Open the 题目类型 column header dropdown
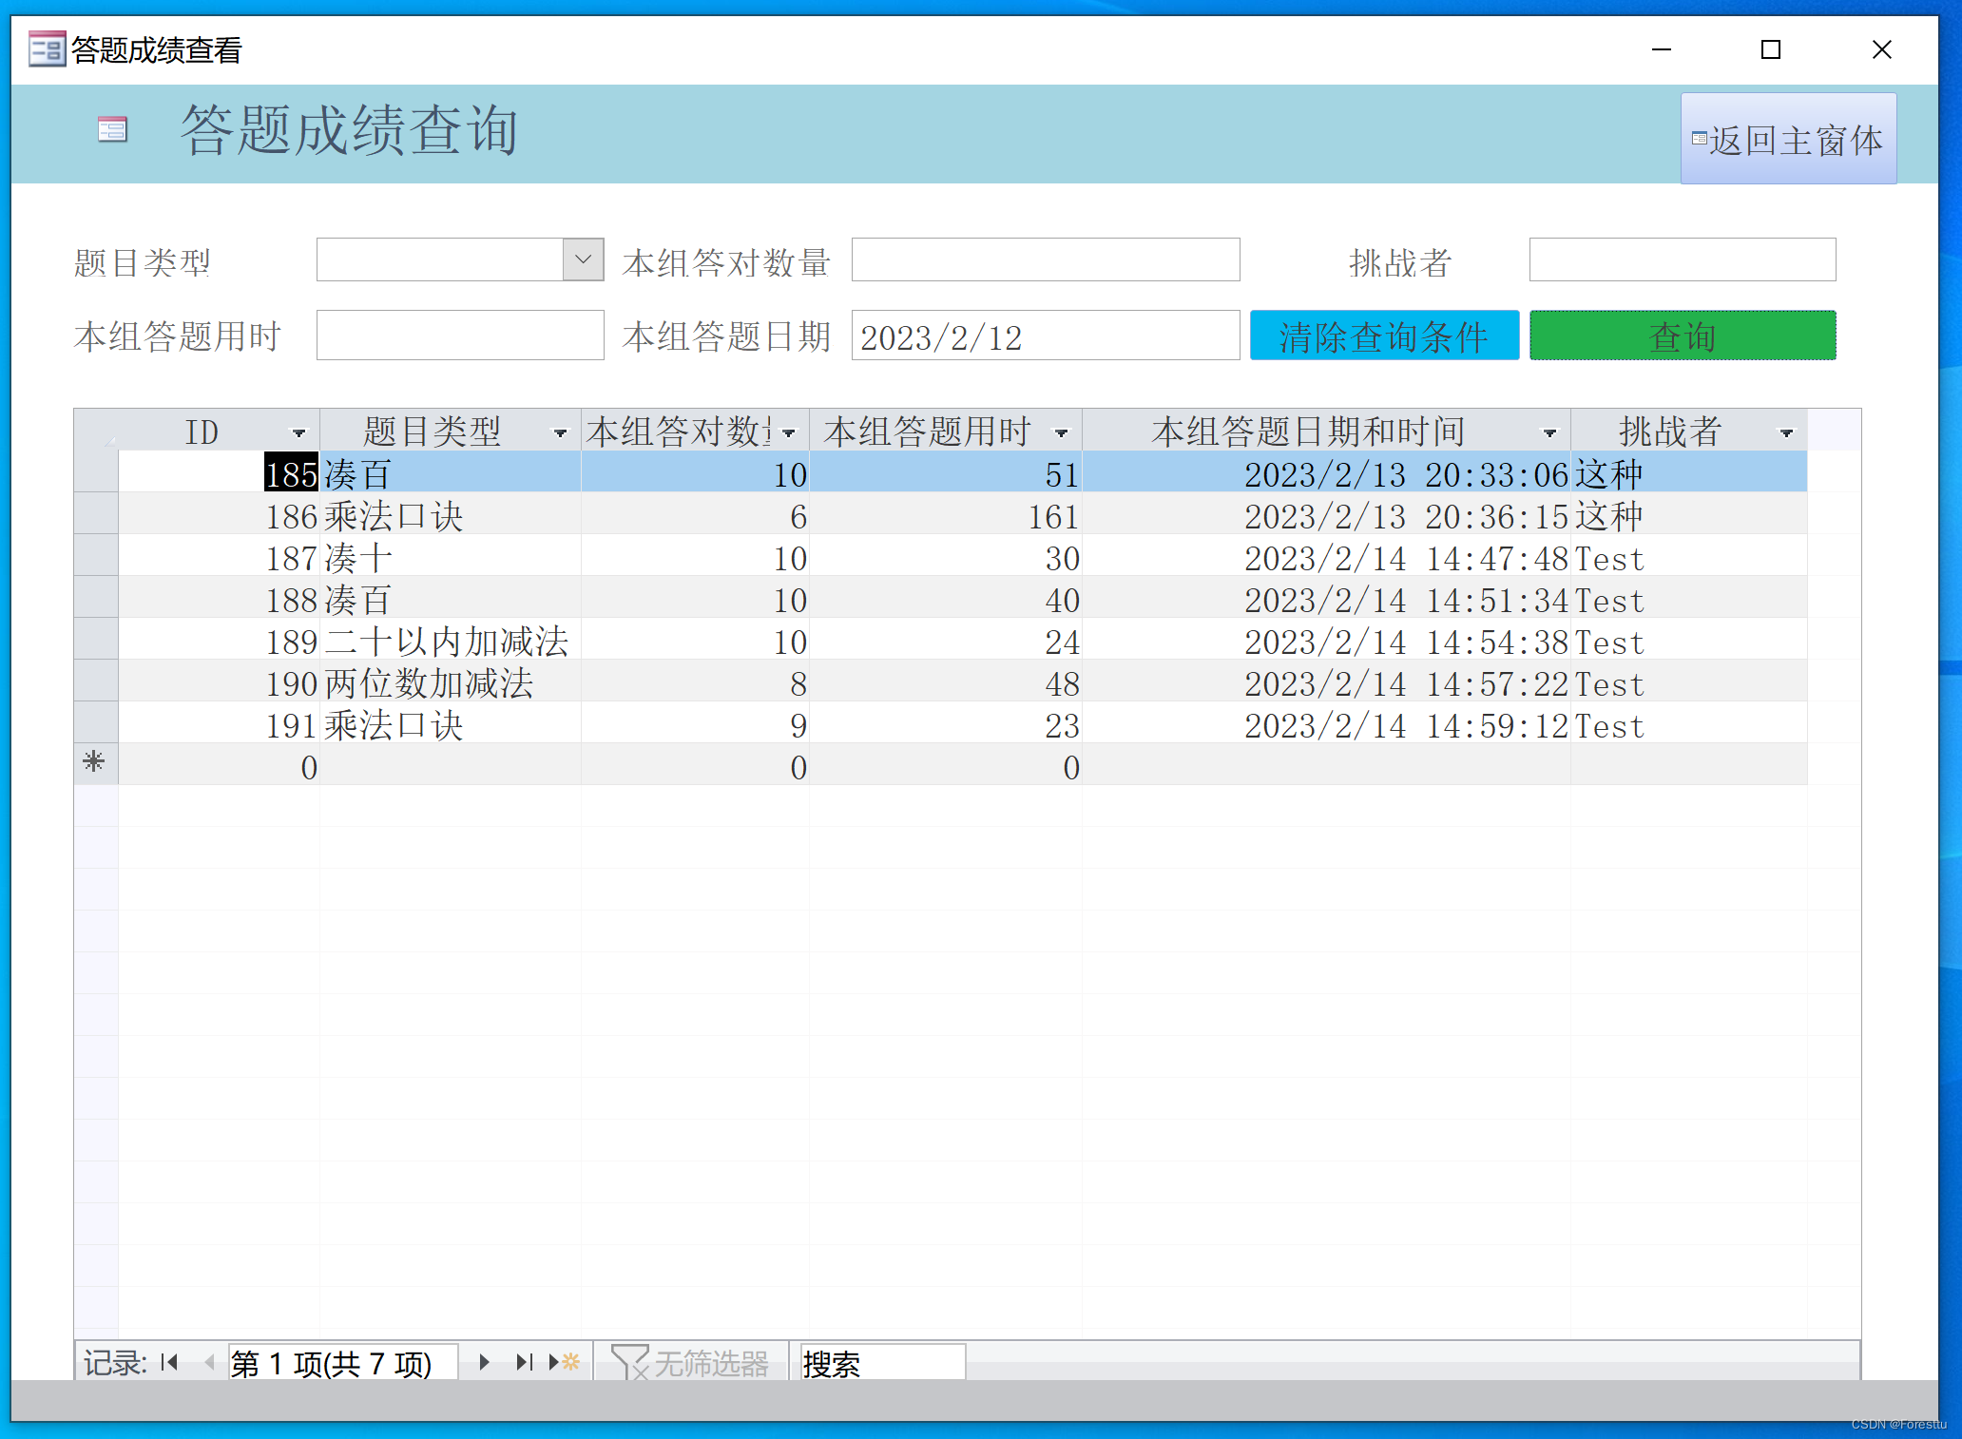Viewport: 1962px width, 1439px height. click(x=561, y=432)
